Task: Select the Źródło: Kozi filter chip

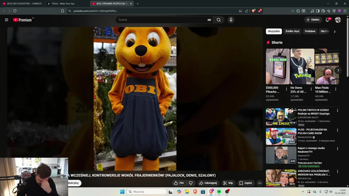Action: [292, 31]
